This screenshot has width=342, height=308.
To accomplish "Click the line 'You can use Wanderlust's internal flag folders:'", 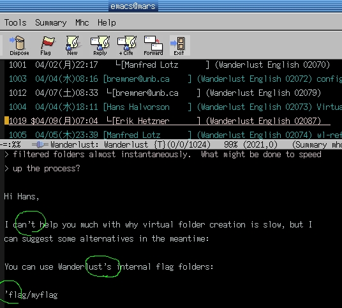I will click(x=109, y=266).
